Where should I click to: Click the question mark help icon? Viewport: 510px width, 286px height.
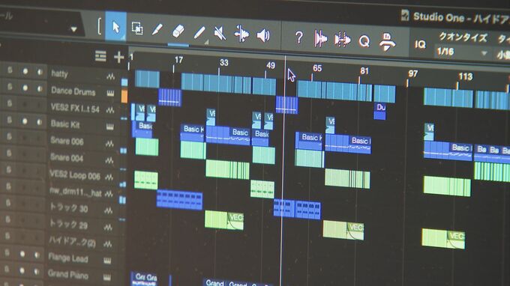point(299,37)
